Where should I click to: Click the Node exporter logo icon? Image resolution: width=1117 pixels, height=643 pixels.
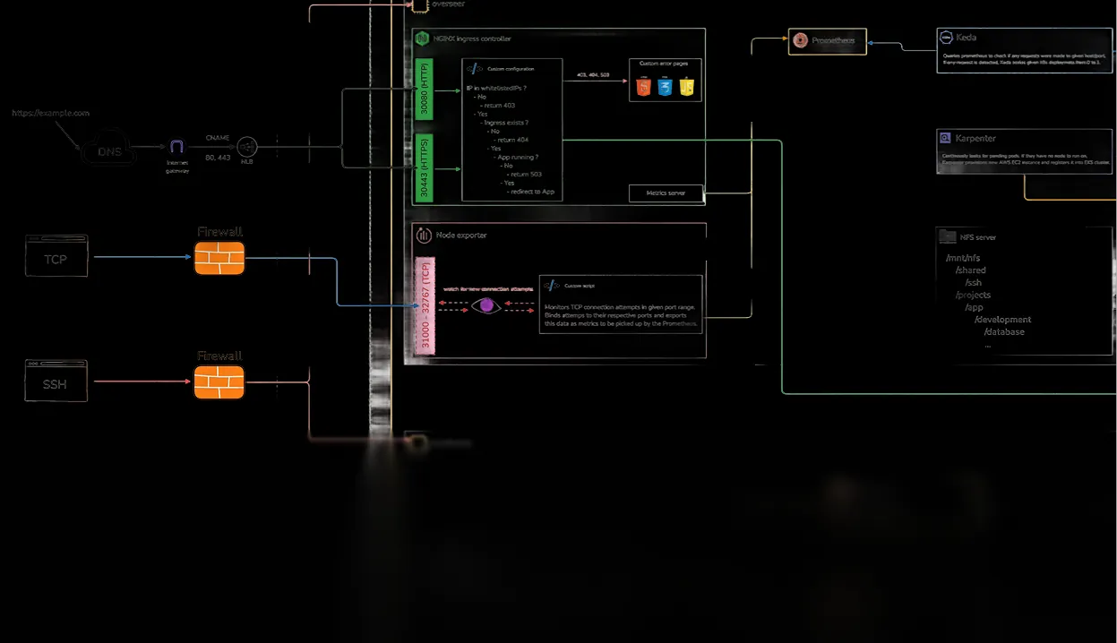[424, 235]
